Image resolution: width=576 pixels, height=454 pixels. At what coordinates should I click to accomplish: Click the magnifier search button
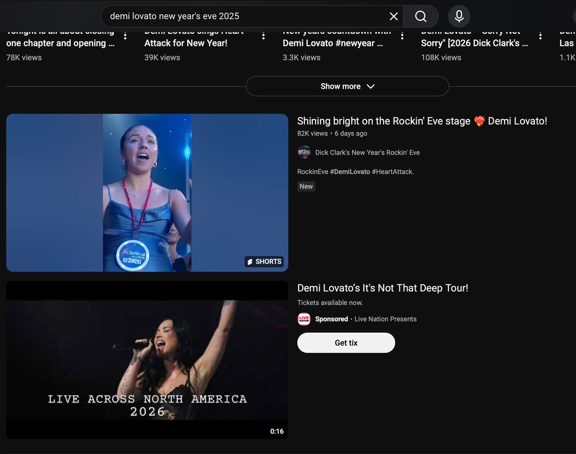[421, 16]
